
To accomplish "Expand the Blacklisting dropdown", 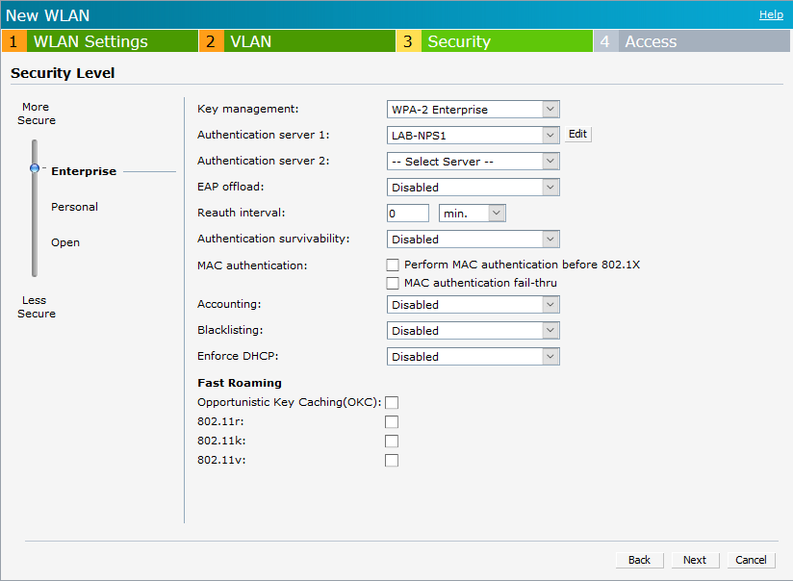I will (x=473, y=331).
